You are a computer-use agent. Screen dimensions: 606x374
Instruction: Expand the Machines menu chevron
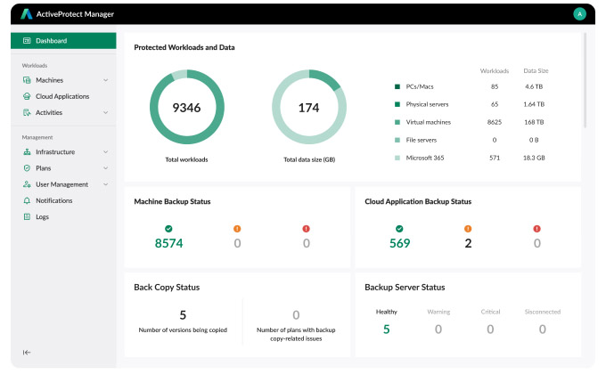106,80
